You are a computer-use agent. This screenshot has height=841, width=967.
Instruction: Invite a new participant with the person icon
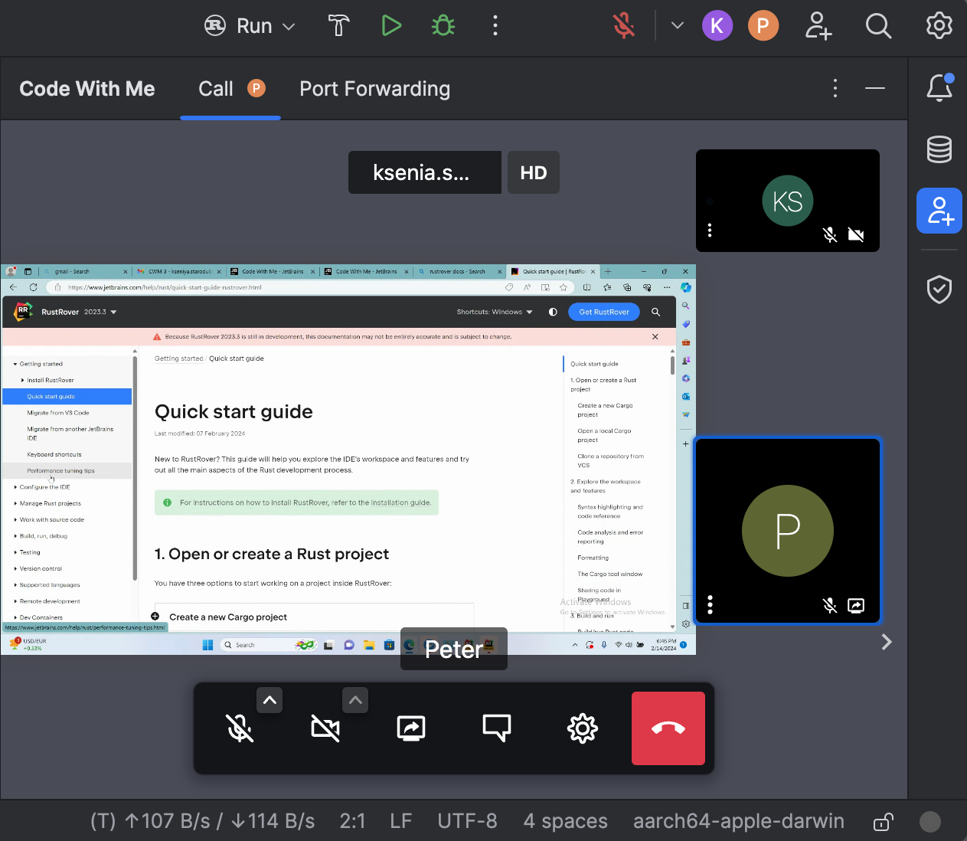pyautogui.click(x=818, y=25)
